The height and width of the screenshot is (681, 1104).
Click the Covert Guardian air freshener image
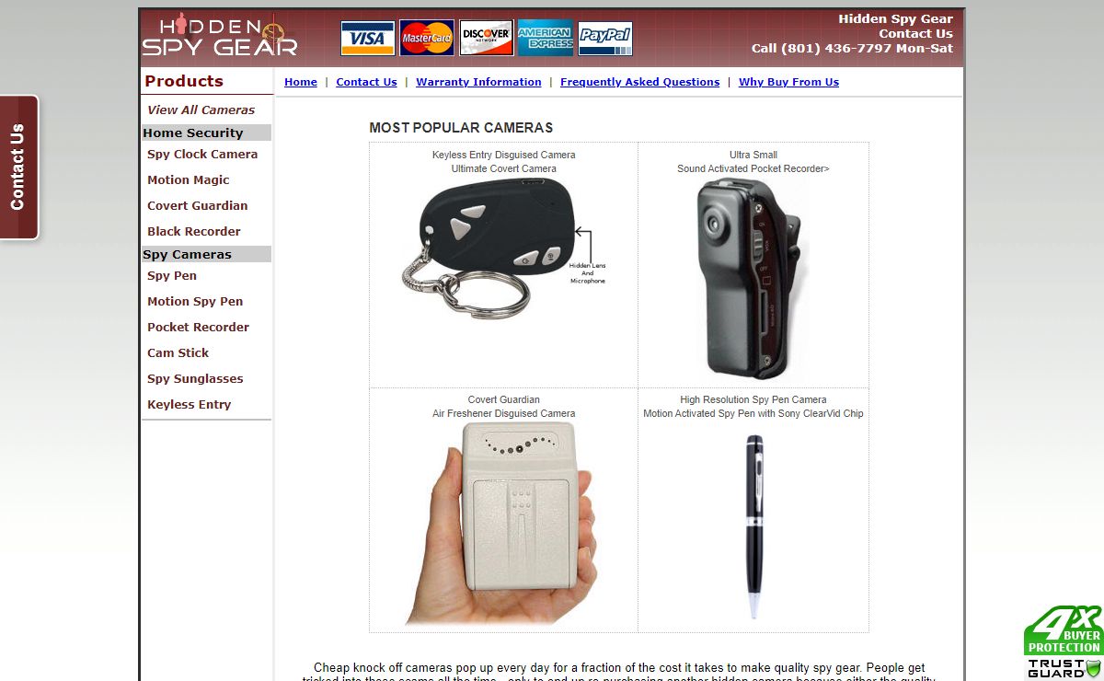[503, 525]
